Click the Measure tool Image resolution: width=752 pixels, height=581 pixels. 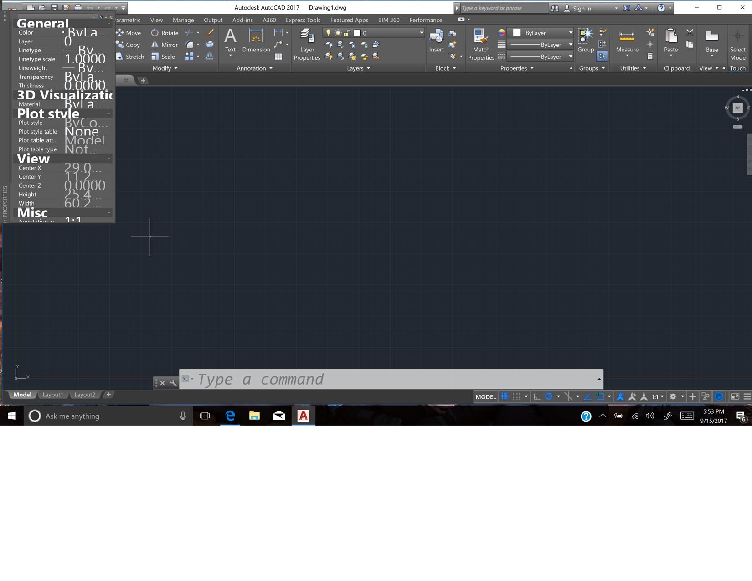(x=627, y=42)
